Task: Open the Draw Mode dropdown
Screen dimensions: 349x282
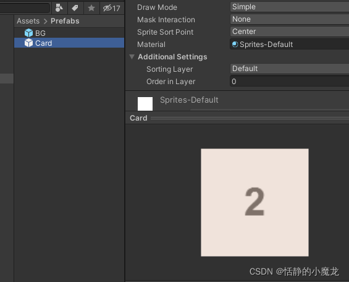Action: [289, 7]
